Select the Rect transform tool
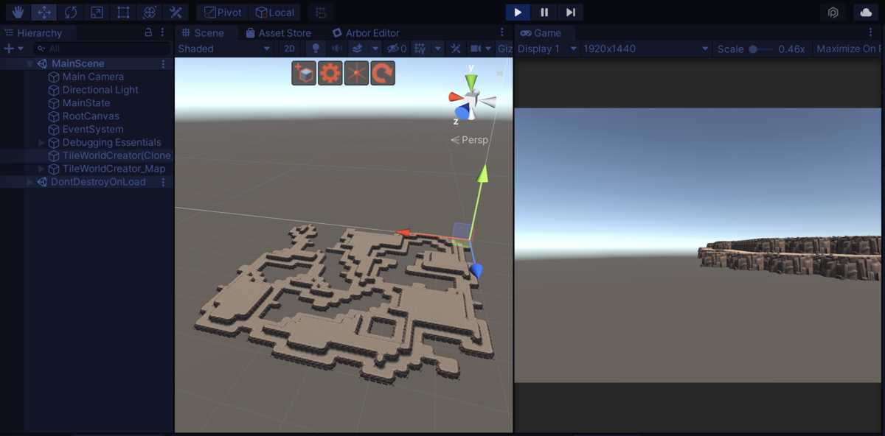This screenshot has width=885, height=436. pyautogui.click(x=123, y=13)
